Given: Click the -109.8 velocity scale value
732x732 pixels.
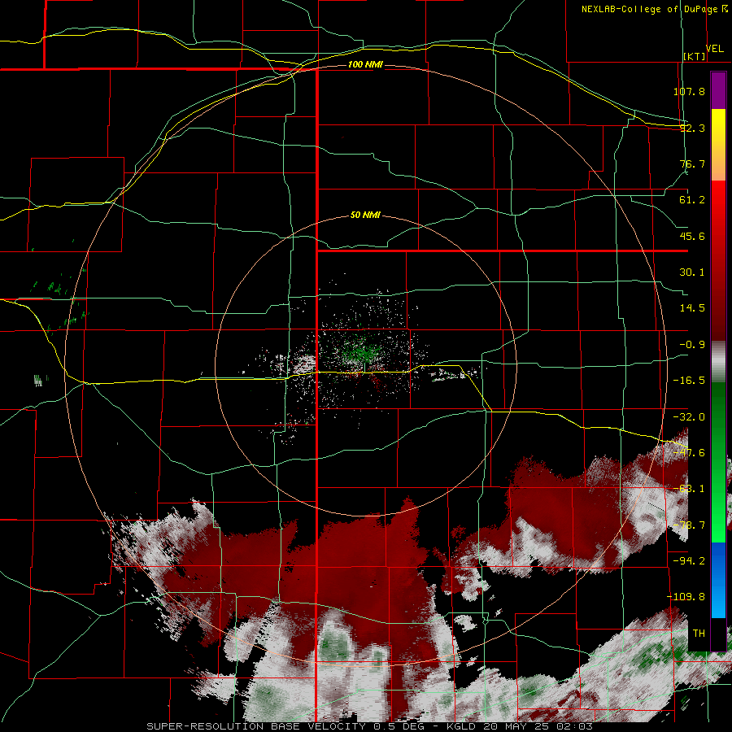Looking at the screenshot, I should coord(686,597).
